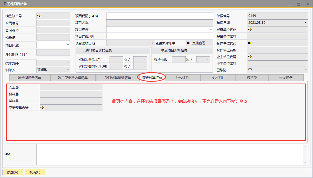Select the 外包评价 tab
The height and width of the screenshot is (178, 313).
click(x=182, y=78)
